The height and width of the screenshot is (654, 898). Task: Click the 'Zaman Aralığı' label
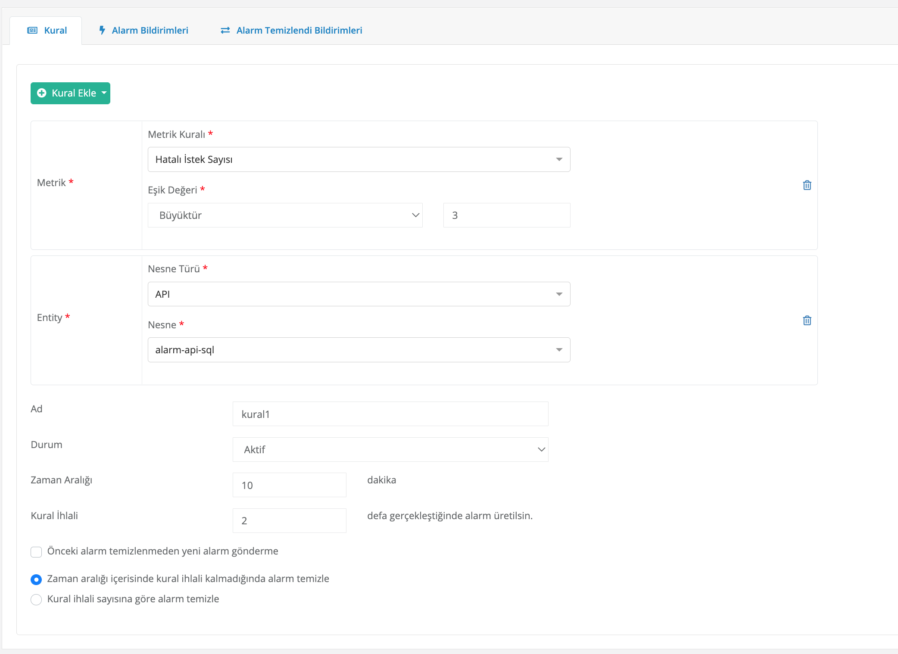pos(62,480)
